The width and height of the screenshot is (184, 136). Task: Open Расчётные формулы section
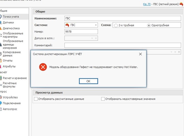pyautogui.click(x=10, y=85)
